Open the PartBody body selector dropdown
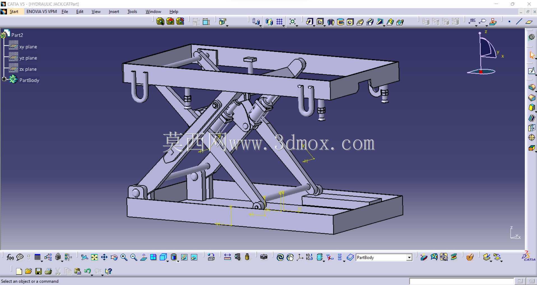 (x=409, y=257)
